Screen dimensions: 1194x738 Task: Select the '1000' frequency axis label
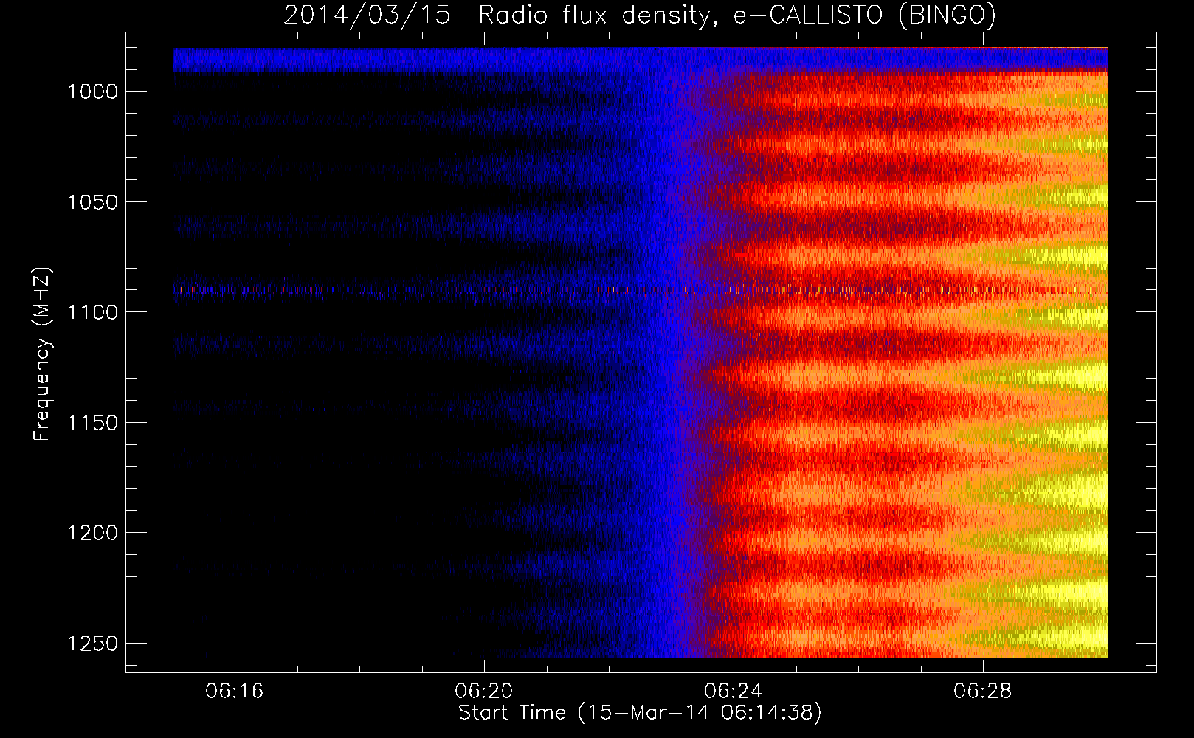93,91
